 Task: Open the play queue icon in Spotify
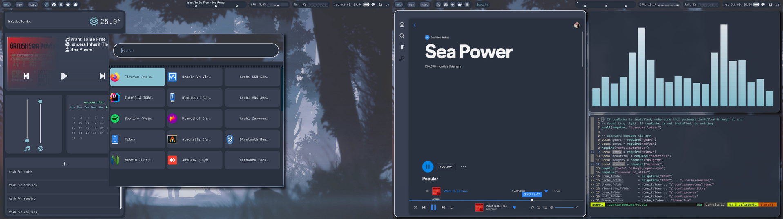(x=539, y=207)
